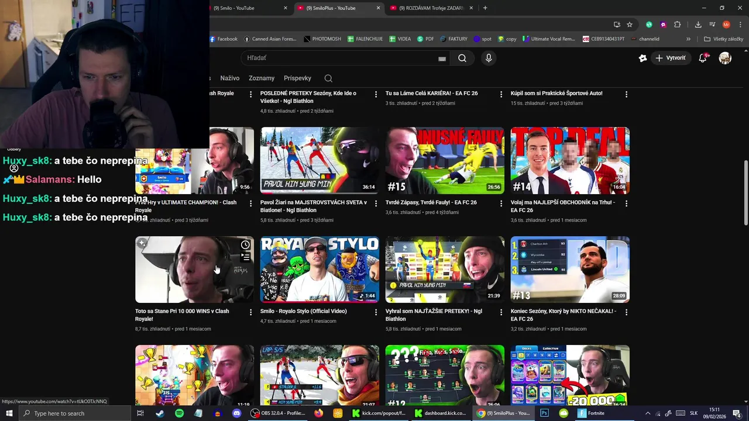Click install app icon in address bar
The image size is (749, 421).
[617, 25]
